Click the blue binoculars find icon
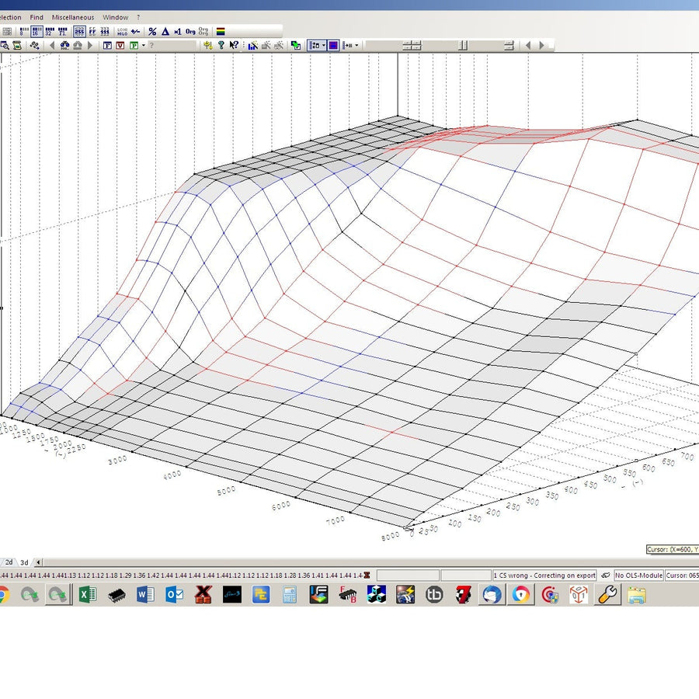This screenshot has width=699, height=699. 64,45
